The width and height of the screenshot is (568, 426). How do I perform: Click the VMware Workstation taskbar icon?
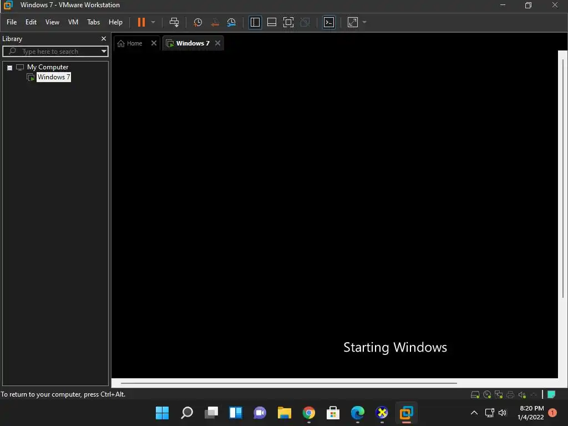[407, 413]
